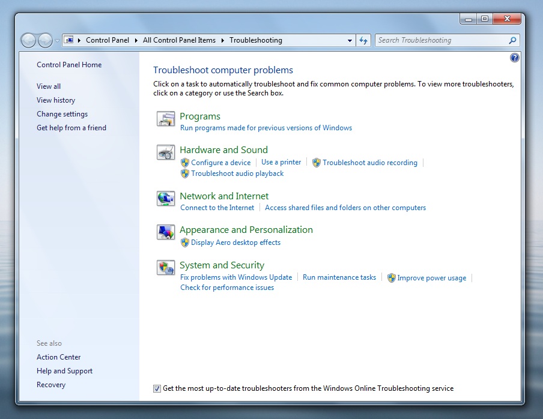The height and width of the screenshot is (419, 543).
Task: Open the blue help question-mark icon
Action: click(x=514, y=58)
